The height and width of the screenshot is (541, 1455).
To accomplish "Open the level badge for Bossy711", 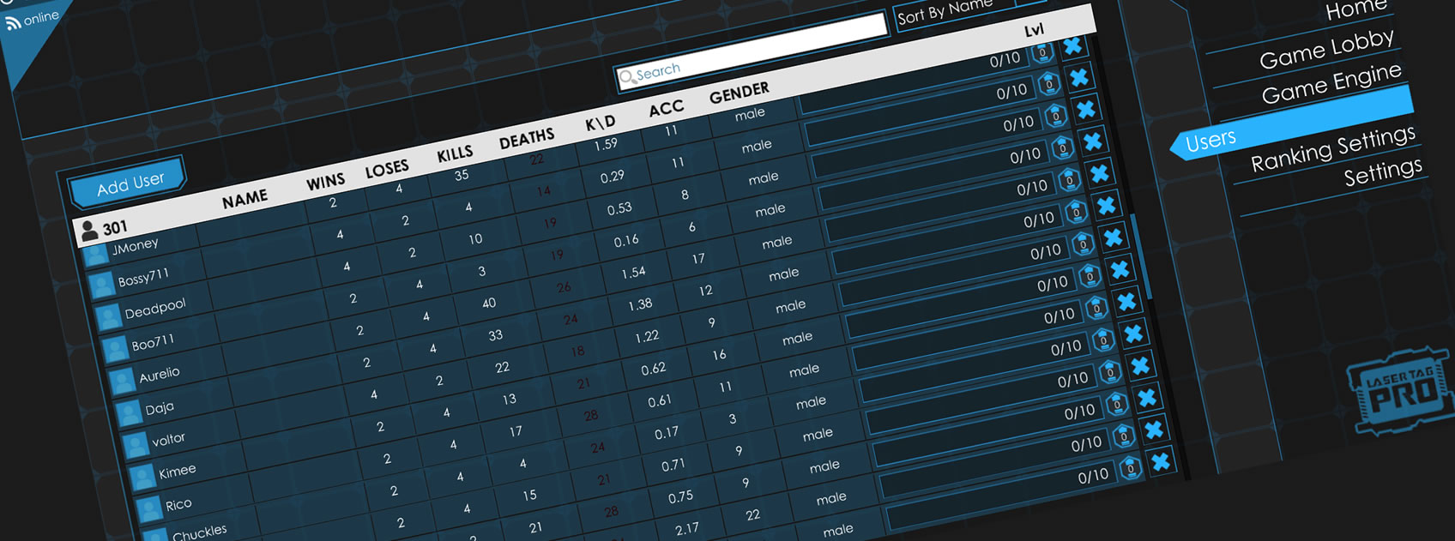I will pos(1049,84).
